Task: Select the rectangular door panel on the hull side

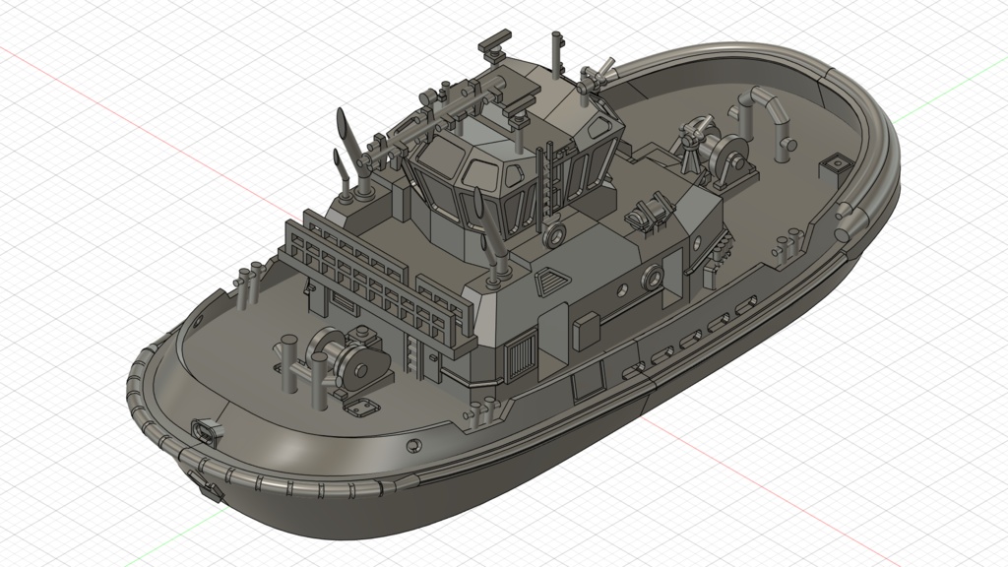Action: (x=589, y=382)
